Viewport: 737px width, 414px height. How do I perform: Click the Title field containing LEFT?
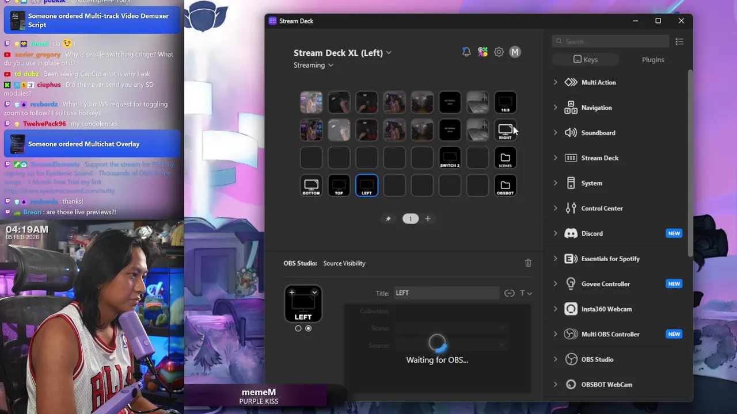pyautogui.click(x=446, y=293)
